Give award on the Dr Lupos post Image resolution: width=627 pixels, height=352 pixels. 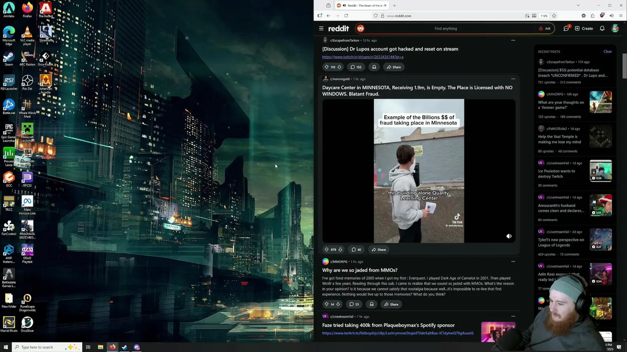click(x=374, y=67)
